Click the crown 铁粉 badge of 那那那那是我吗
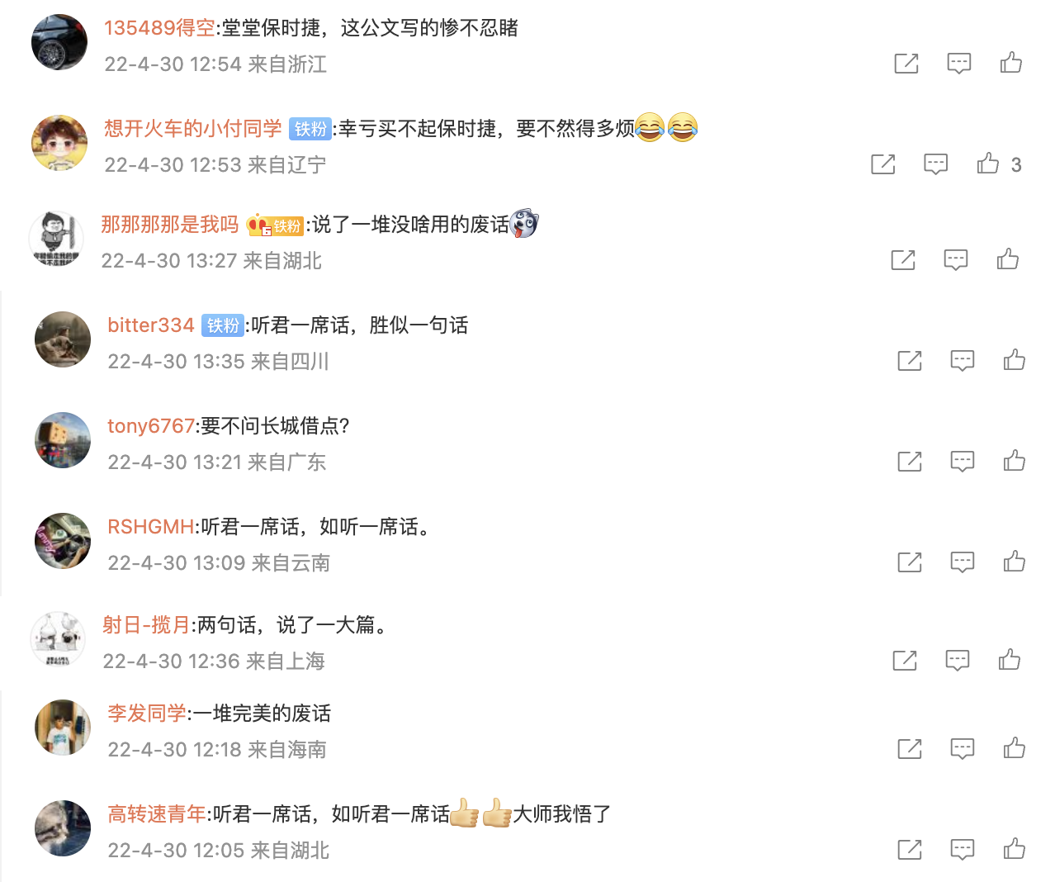Image resolution: width=1055 pixels, height=882 pixels. [276, 225]
